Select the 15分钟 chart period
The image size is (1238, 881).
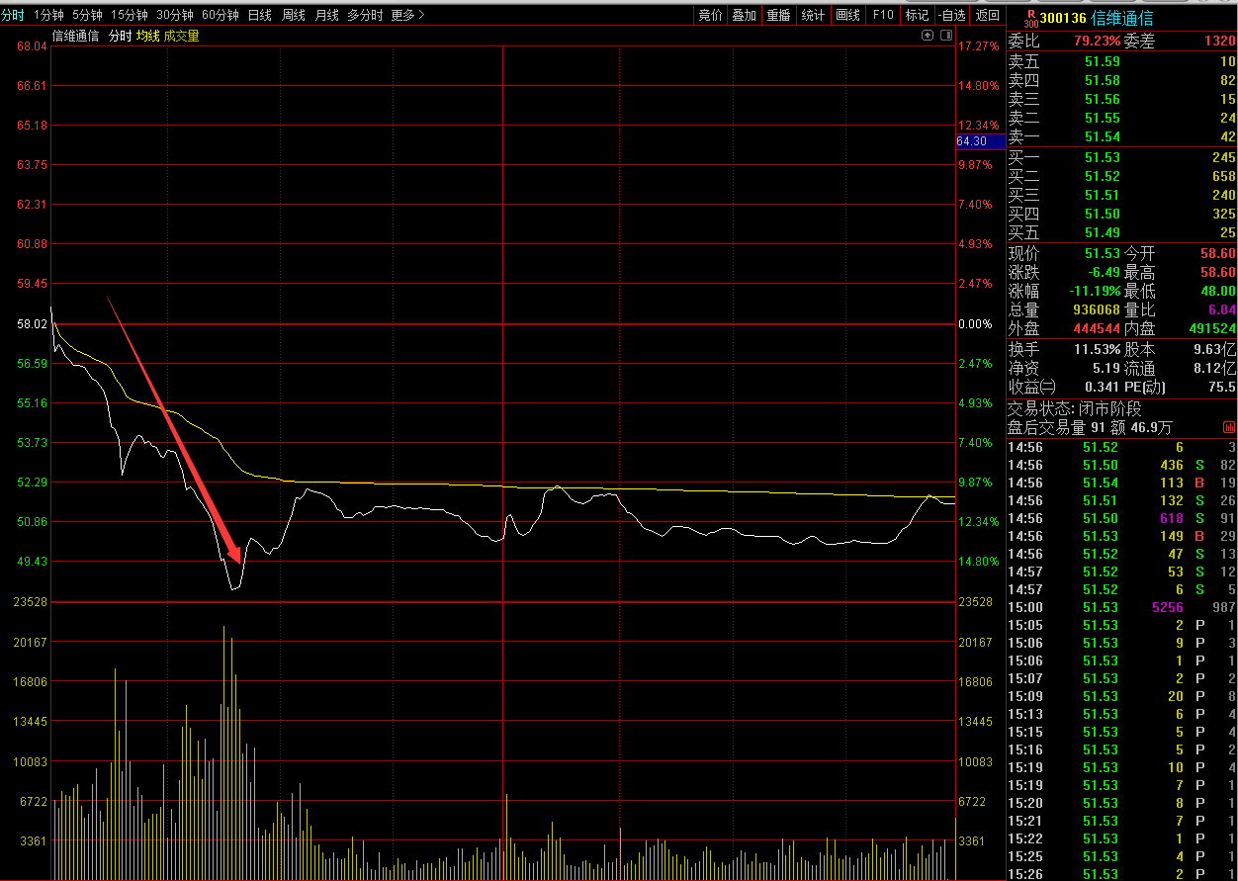pyautogui.click(x=129, y=15)
